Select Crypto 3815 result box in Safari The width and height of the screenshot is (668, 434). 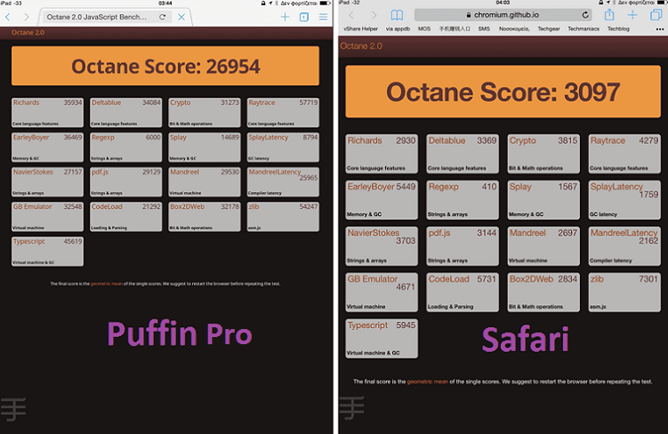point(543,154)
